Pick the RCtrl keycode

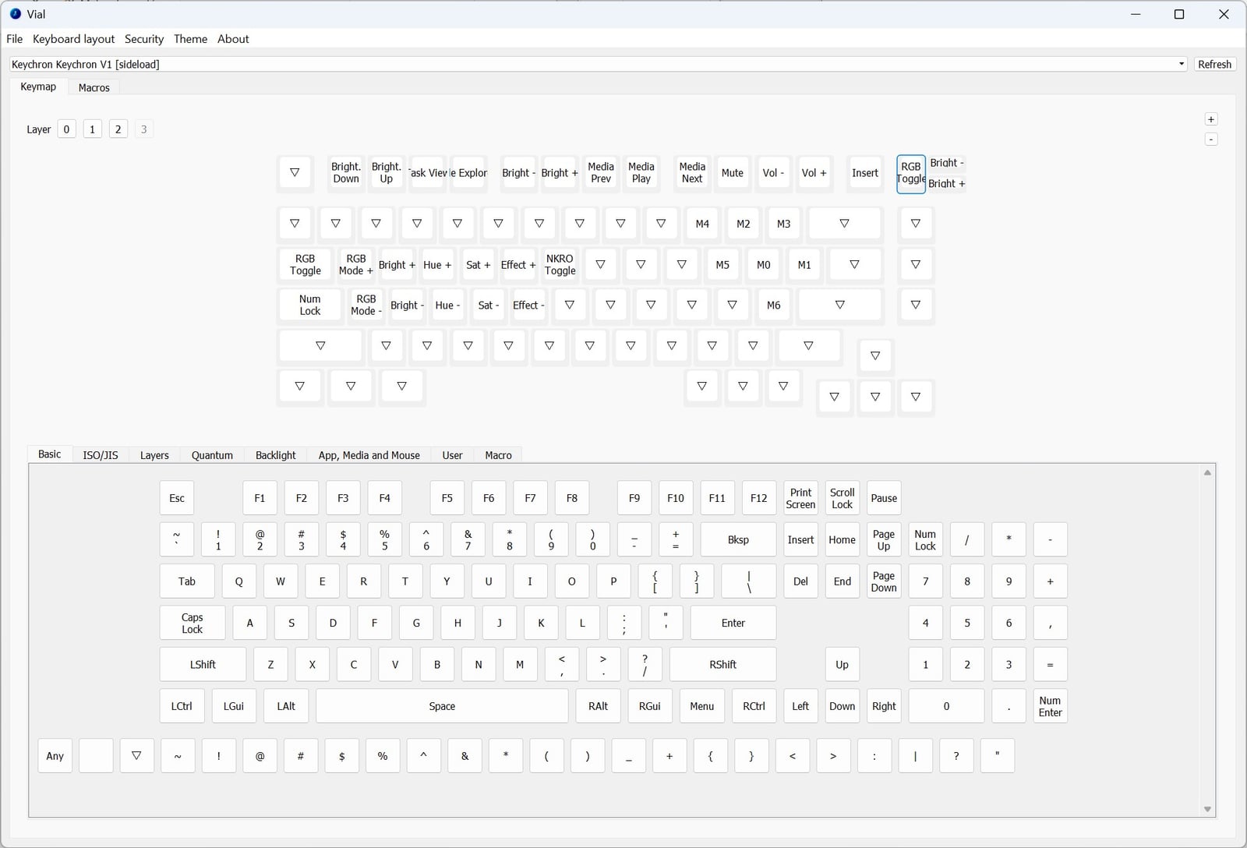(x=754, y=706)
